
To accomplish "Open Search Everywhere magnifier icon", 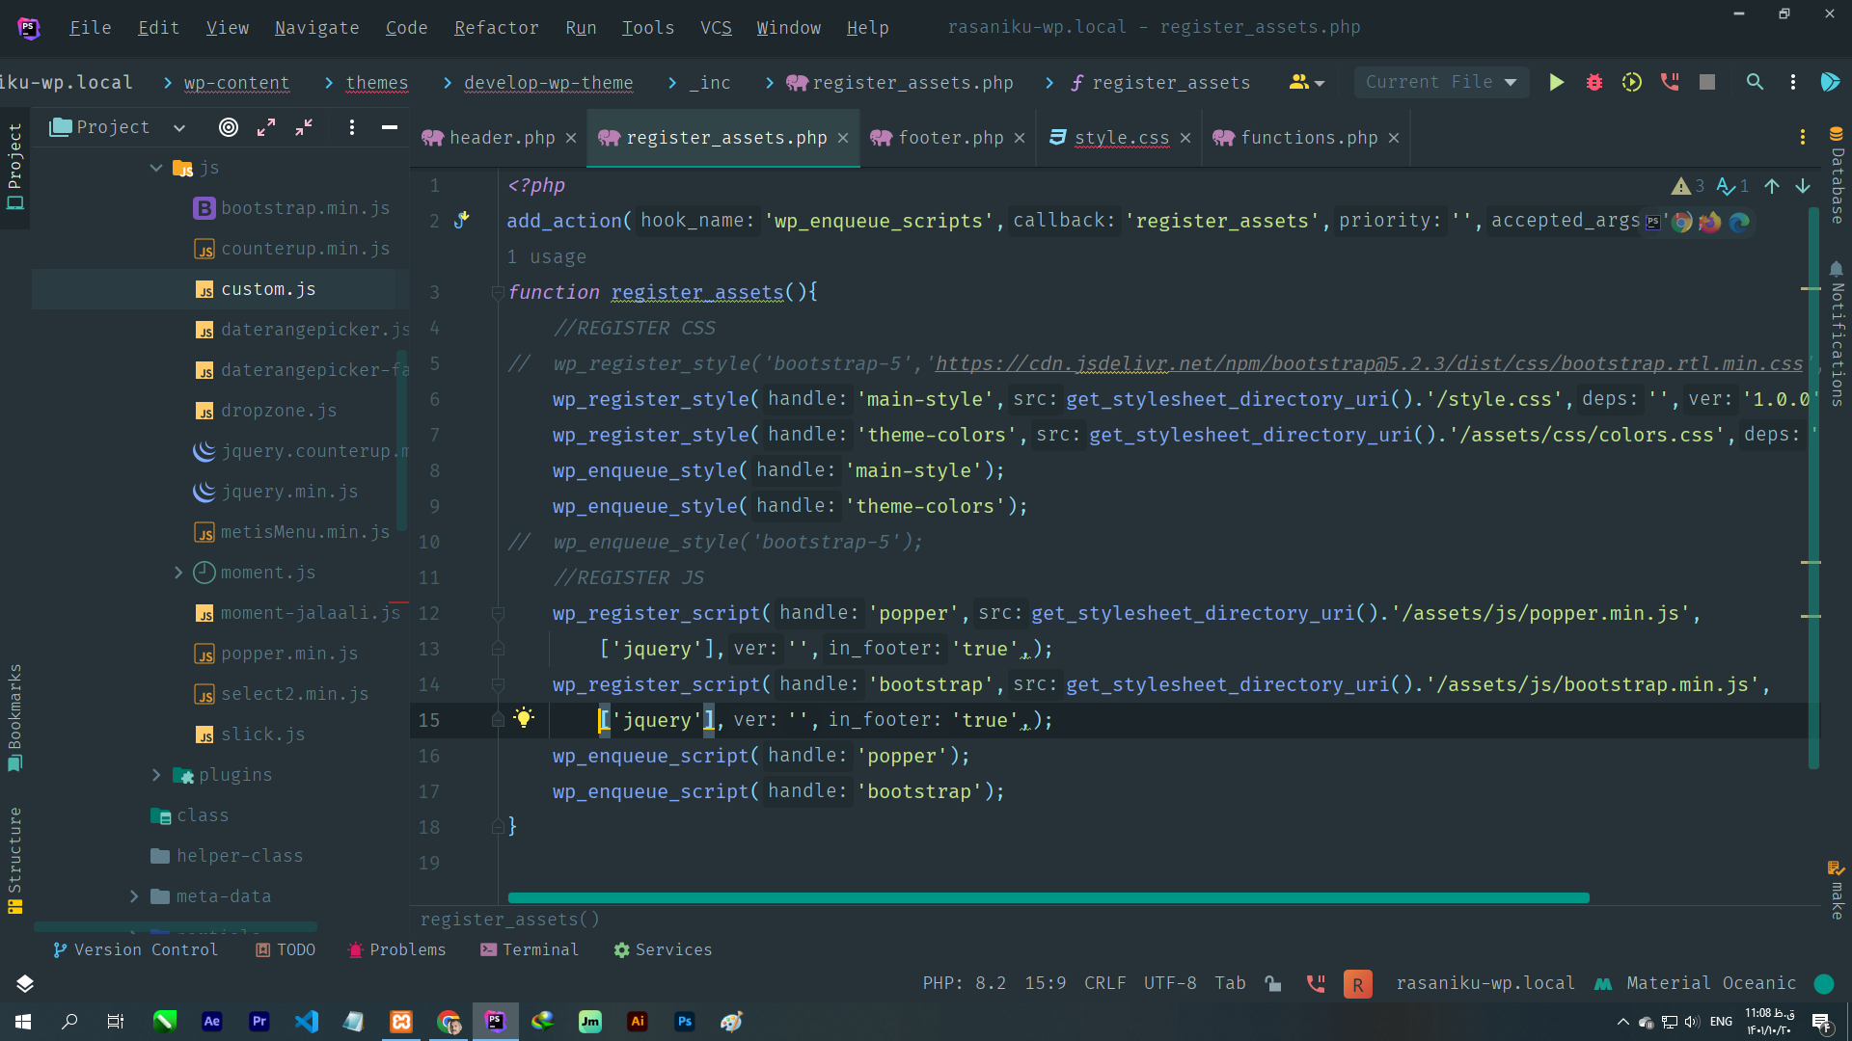I will (1755, 83).
